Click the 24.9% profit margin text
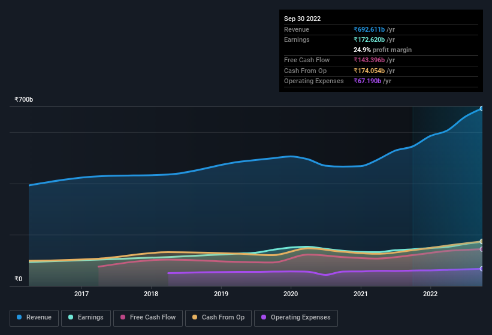The width and height of the screenshot is (492, 335). click(382, 50)
